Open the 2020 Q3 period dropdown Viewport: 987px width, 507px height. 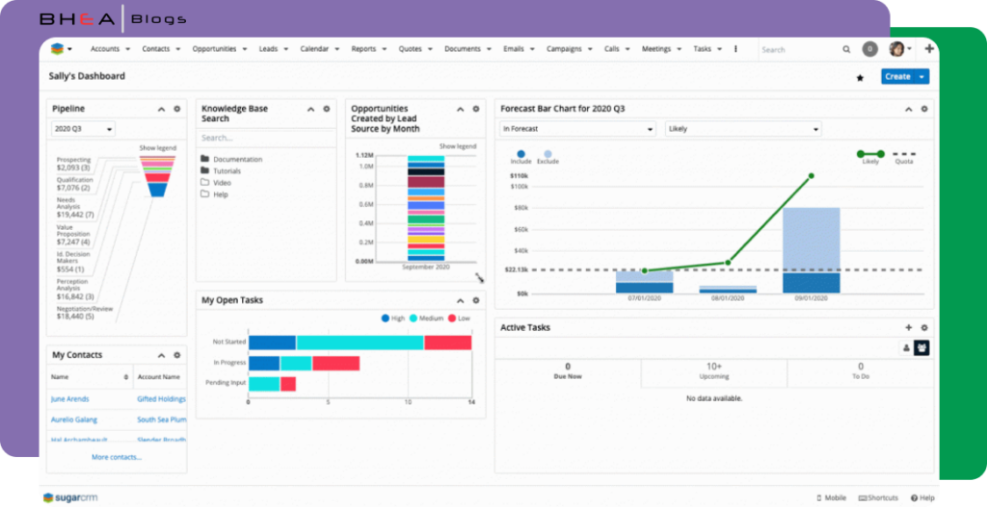click(83, 129)
